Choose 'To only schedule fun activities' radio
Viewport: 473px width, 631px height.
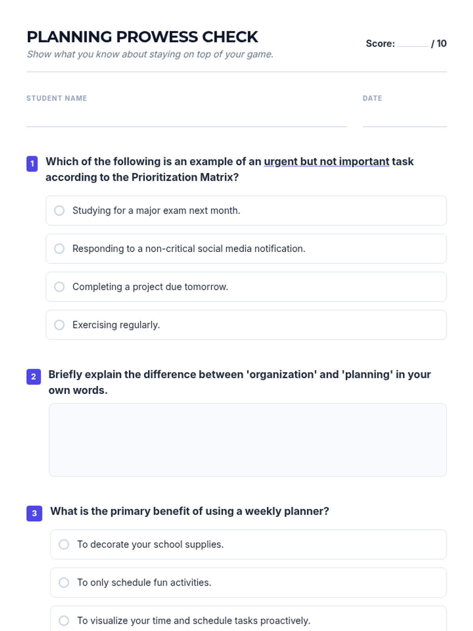click(x=64, y=582)
